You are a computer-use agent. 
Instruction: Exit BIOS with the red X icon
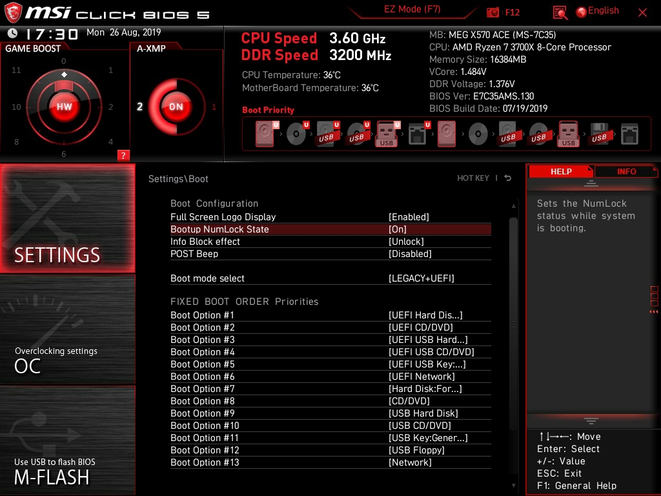click(642, 13)
